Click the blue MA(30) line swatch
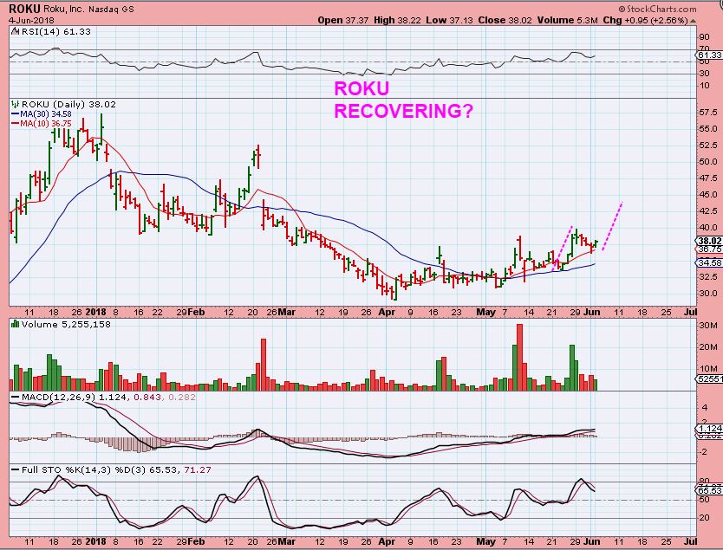The image size is (723, 550). (16, 113)
